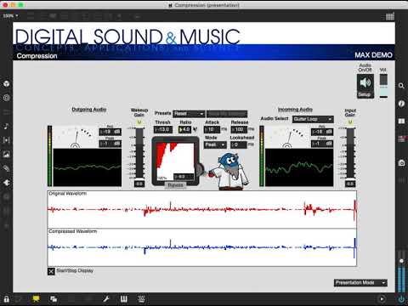Open the Presentation Mode dropdown

[360, 283]
